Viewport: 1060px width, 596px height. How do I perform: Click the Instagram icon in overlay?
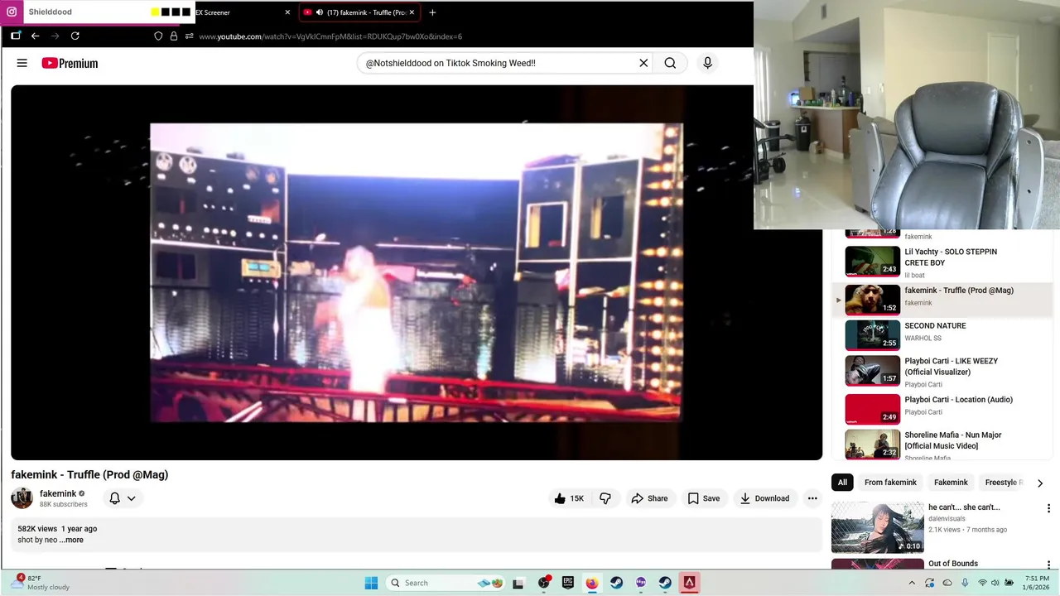[12, 12]
